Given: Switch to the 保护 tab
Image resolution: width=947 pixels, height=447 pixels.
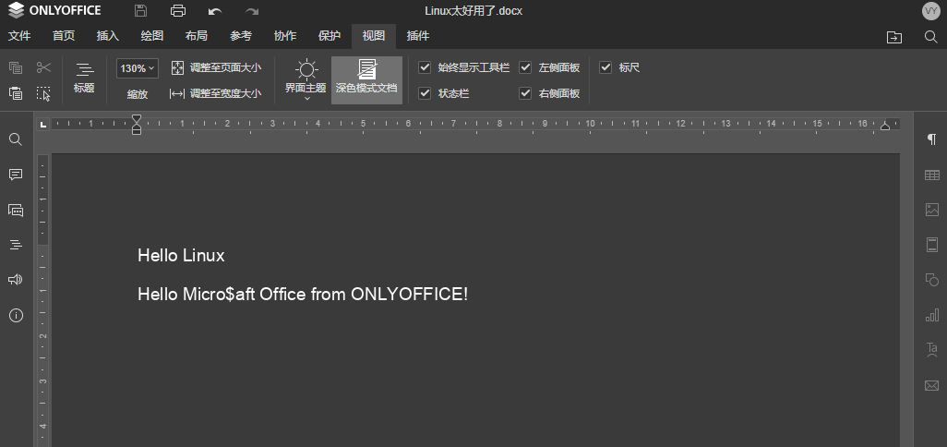Looking at the screenshot, I should click(x=330, y=36).
